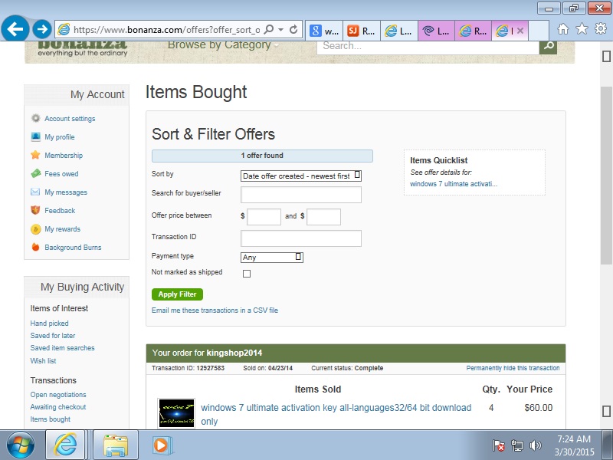Open the Hand picked link
This screenshot has width=613, height=460.
[x=49, y=323]
